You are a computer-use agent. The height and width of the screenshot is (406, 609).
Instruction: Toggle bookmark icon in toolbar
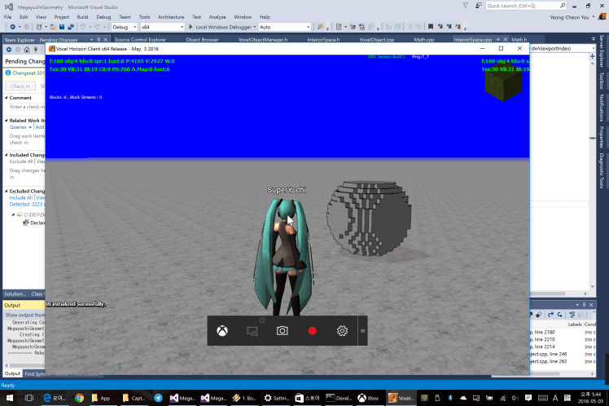(x=431, y=27)
